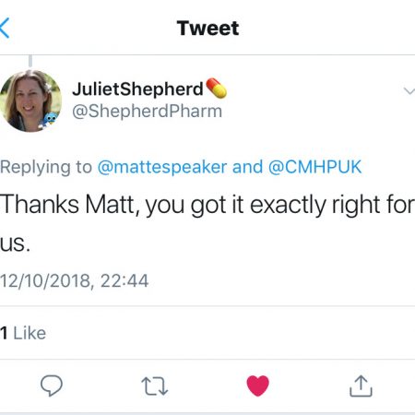Open the share upload icon
415x415 pixels.
pyautogui.click(x=361, y=385)
